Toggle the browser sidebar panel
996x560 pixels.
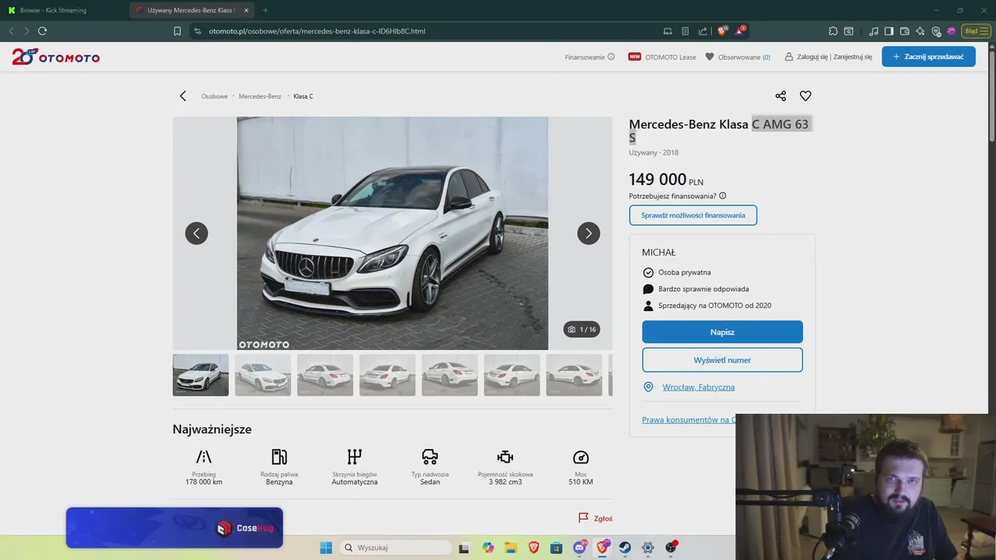click(889, 31)
